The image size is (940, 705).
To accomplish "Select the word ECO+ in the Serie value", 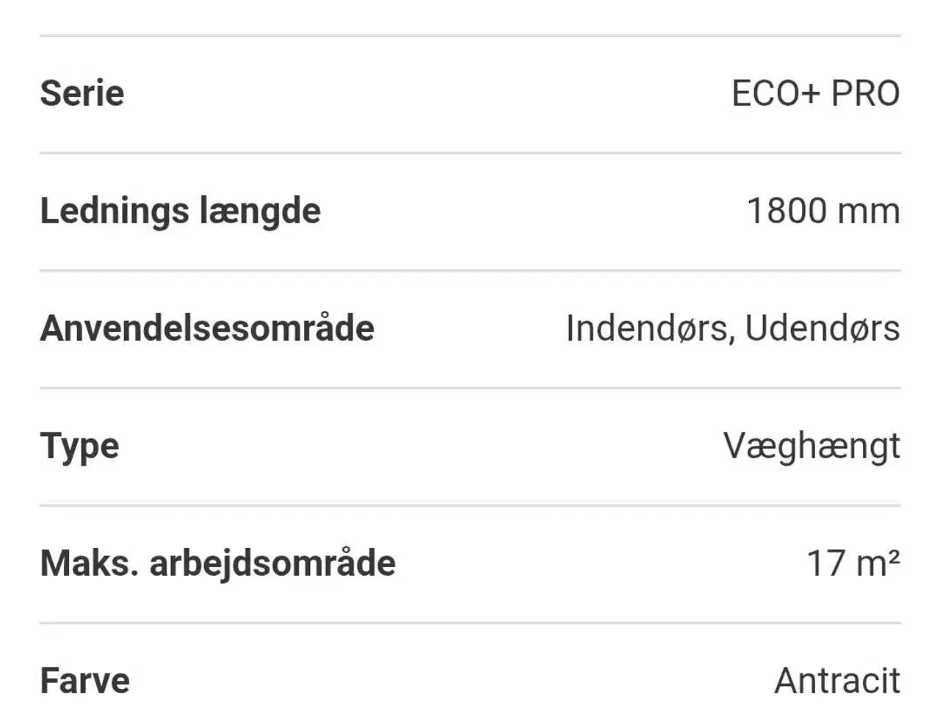I will click(775, 94).
